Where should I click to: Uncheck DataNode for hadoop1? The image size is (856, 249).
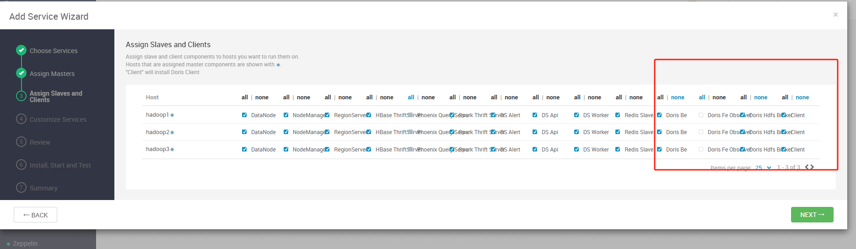[x=244, y=115]
